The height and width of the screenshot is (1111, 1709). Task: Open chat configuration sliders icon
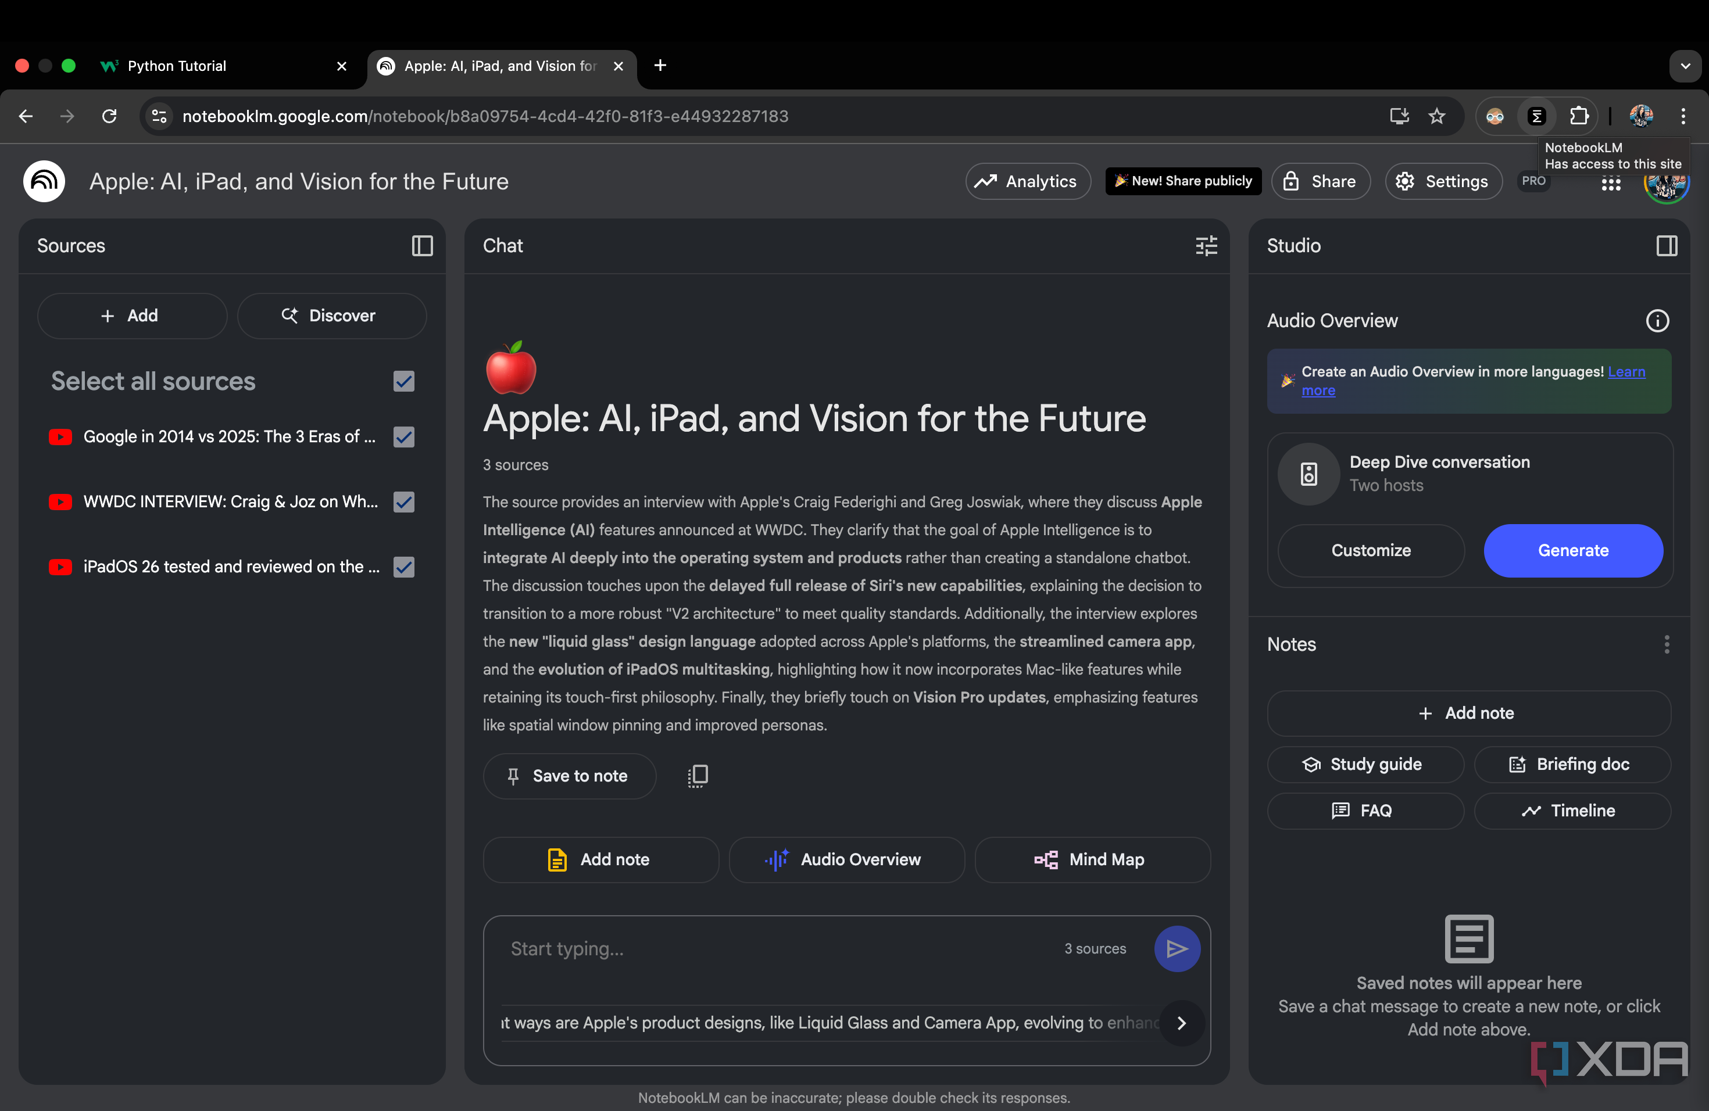[1206, 246]
